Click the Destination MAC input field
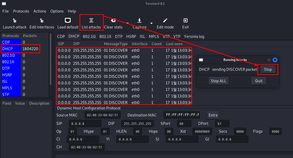The width and height of the screenshot is (293, 158). (181, 115)
